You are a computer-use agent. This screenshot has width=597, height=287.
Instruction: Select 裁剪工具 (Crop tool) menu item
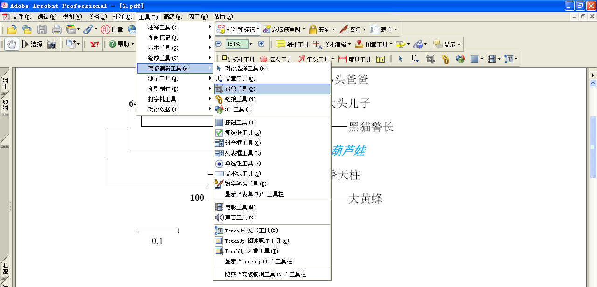point(240,89)
